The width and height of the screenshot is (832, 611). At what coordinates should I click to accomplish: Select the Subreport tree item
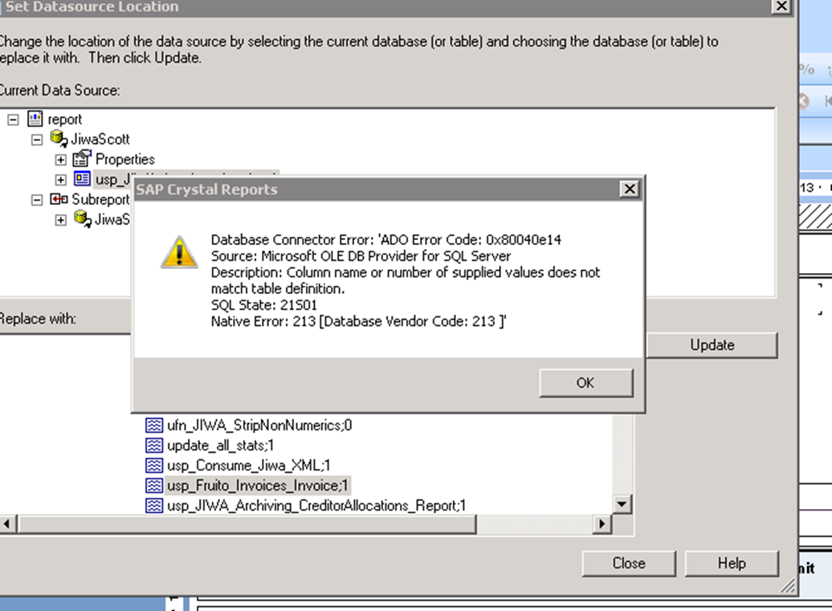[x=100, y=199]
